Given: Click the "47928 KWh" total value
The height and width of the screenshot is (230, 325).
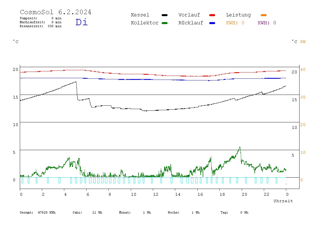Looking at the screenshot, I should 47,212.
